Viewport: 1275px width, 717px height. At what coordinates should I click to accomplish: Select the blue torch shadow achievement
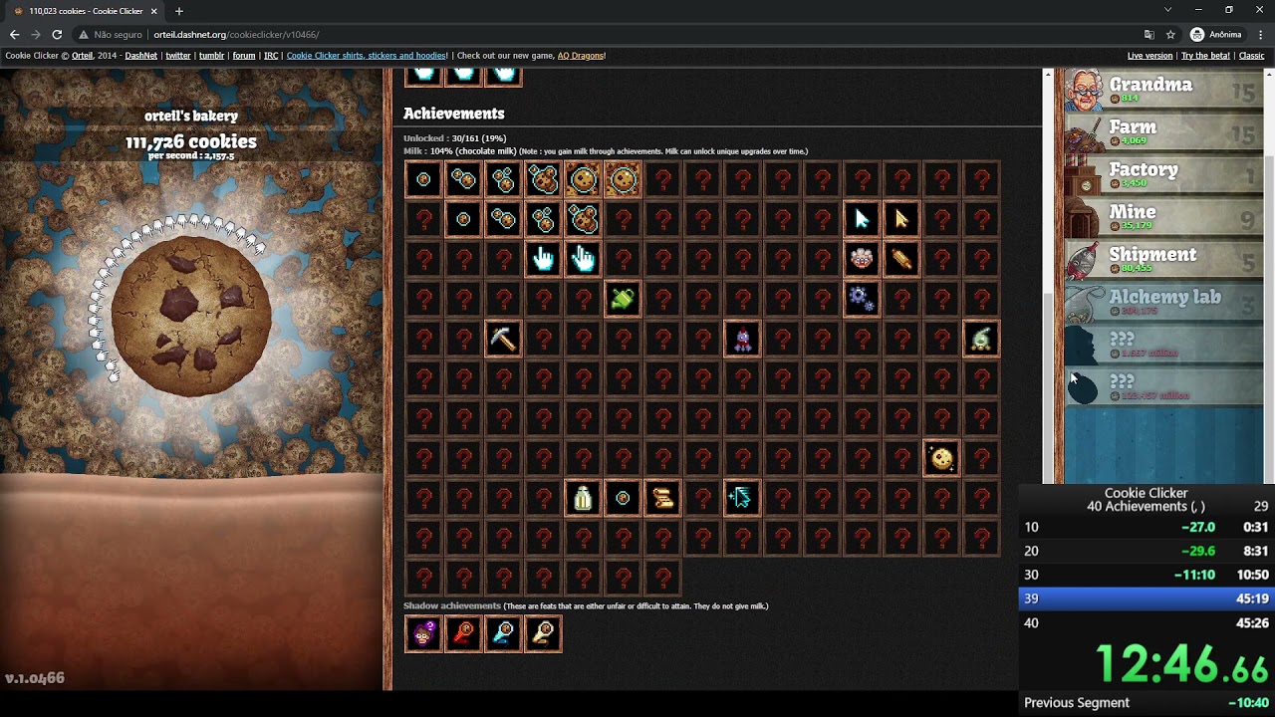click(503, 633)
